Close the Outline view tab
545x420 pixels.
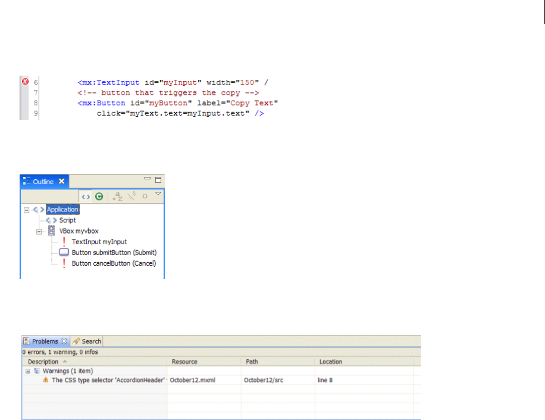tap(61, 181)
